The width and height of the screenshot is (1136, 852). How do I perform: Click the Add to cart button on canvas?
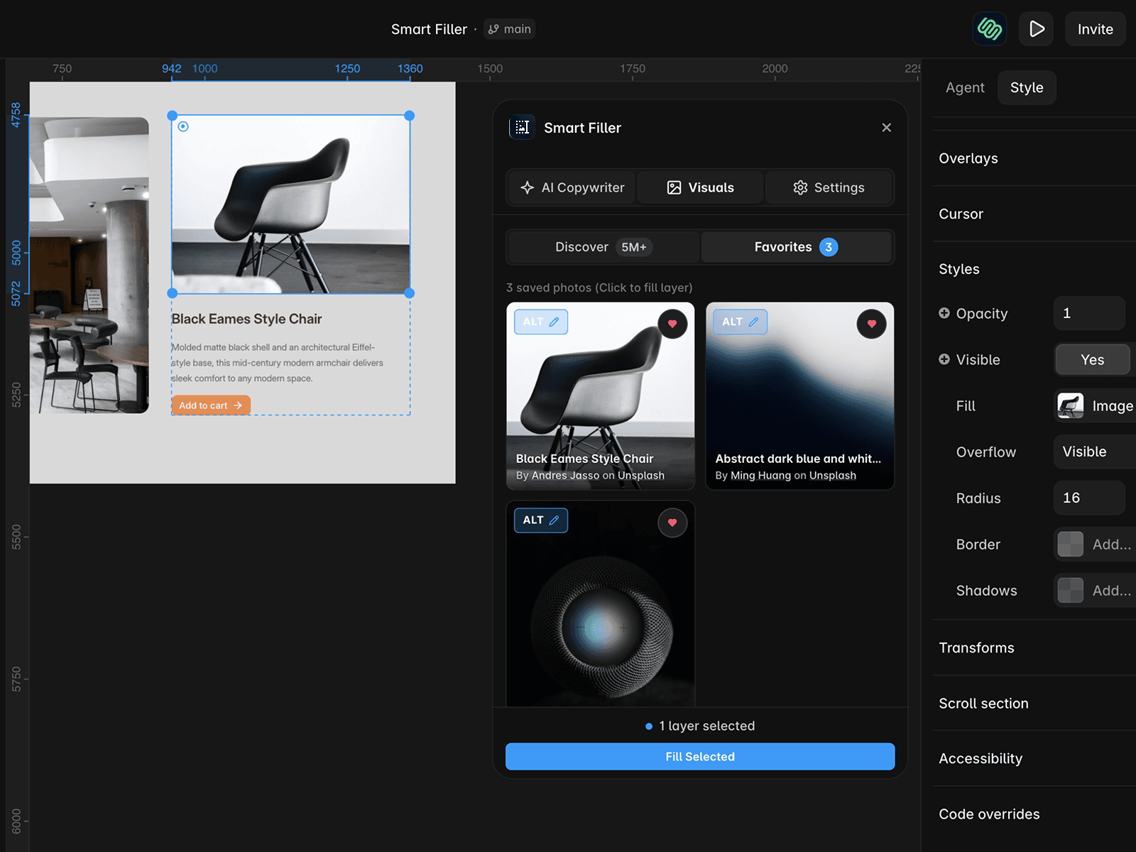[x=211, y=405]
